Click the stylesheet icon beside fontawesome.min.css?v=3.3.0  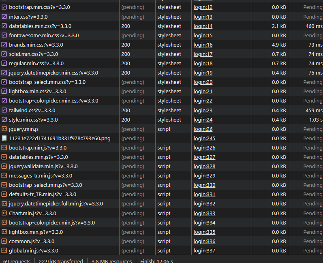click(4, 35)
